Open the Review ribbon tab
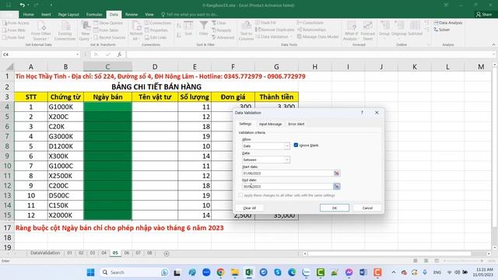 pos(132,15)
